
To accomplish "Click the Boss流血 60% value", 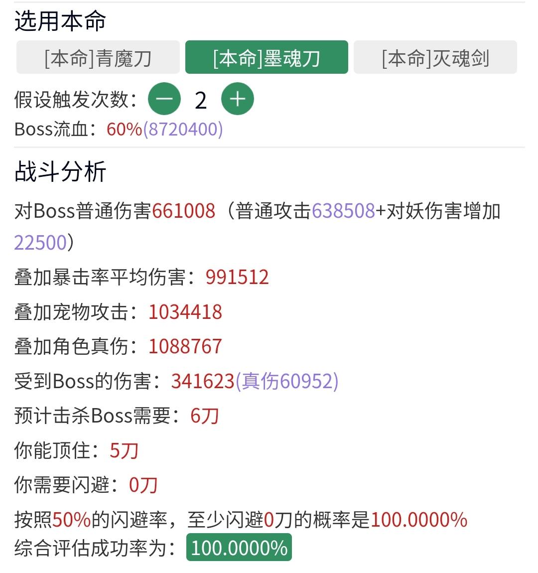I will coord(124,130).
